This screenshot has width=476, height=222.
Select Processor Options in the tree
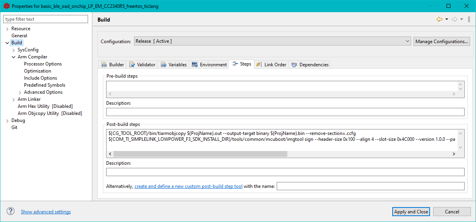(43, 64)
